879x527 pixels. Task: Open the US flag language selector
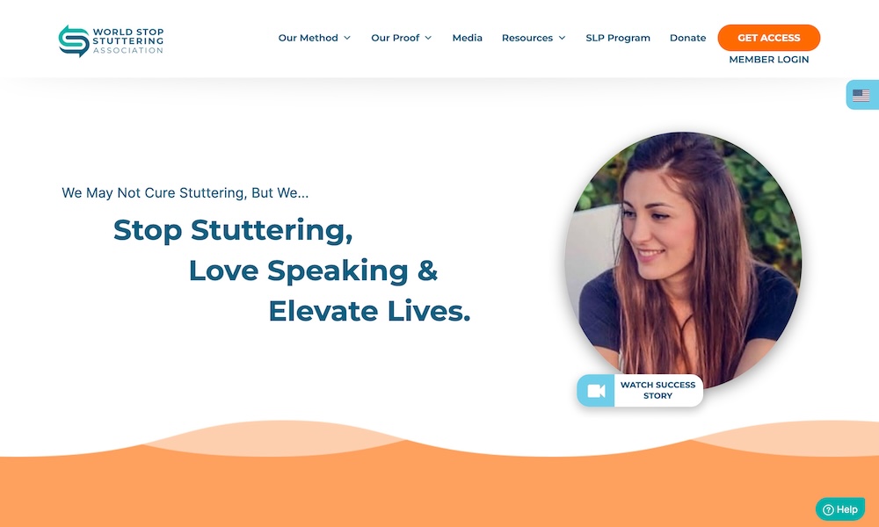click(861, 95)
